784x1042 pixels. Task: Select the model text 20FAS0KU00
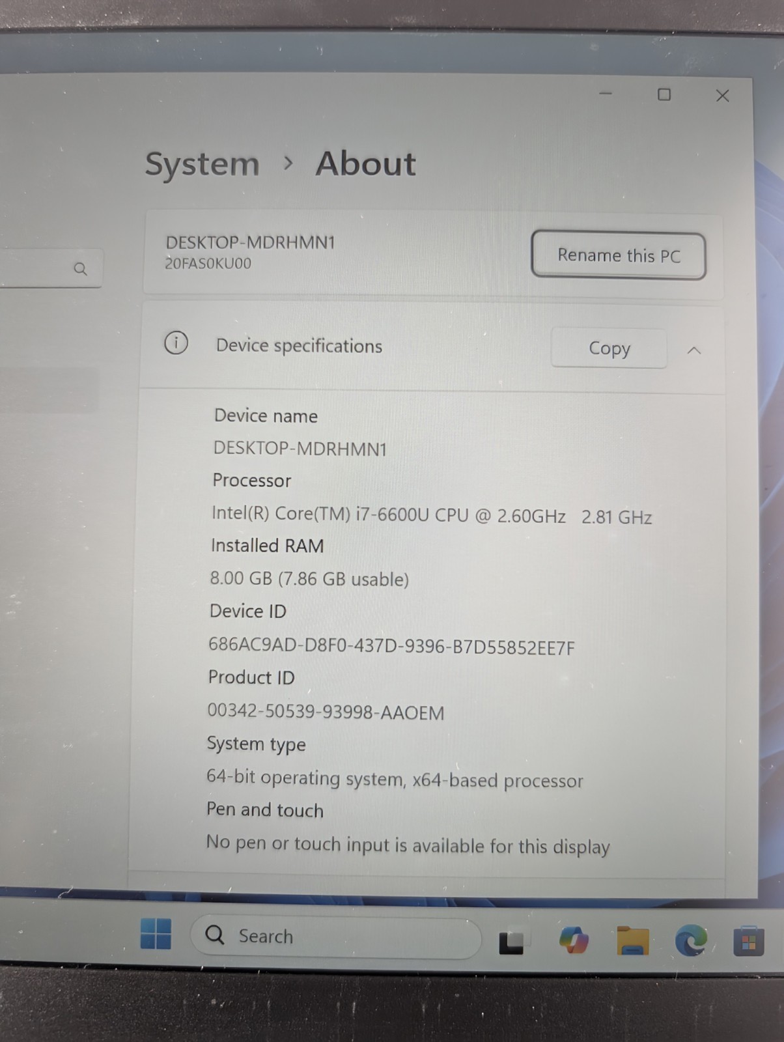click(208, 264)
